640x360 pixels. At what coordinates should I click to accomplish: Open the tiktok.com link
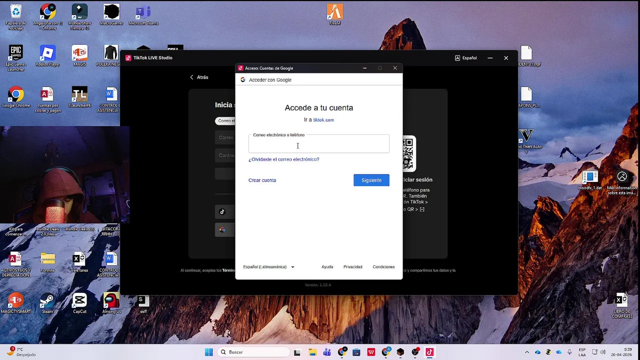323,120
